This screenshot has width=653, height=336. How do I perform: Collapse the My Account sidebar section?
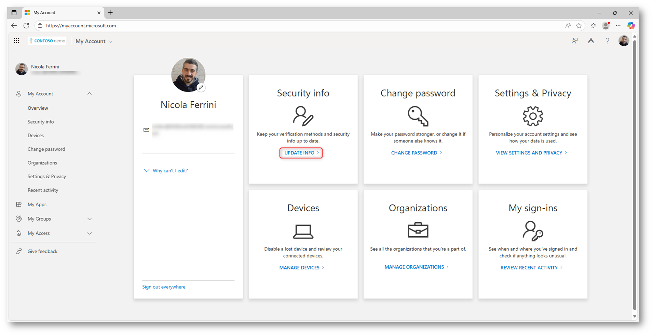[x=90, y=94]
